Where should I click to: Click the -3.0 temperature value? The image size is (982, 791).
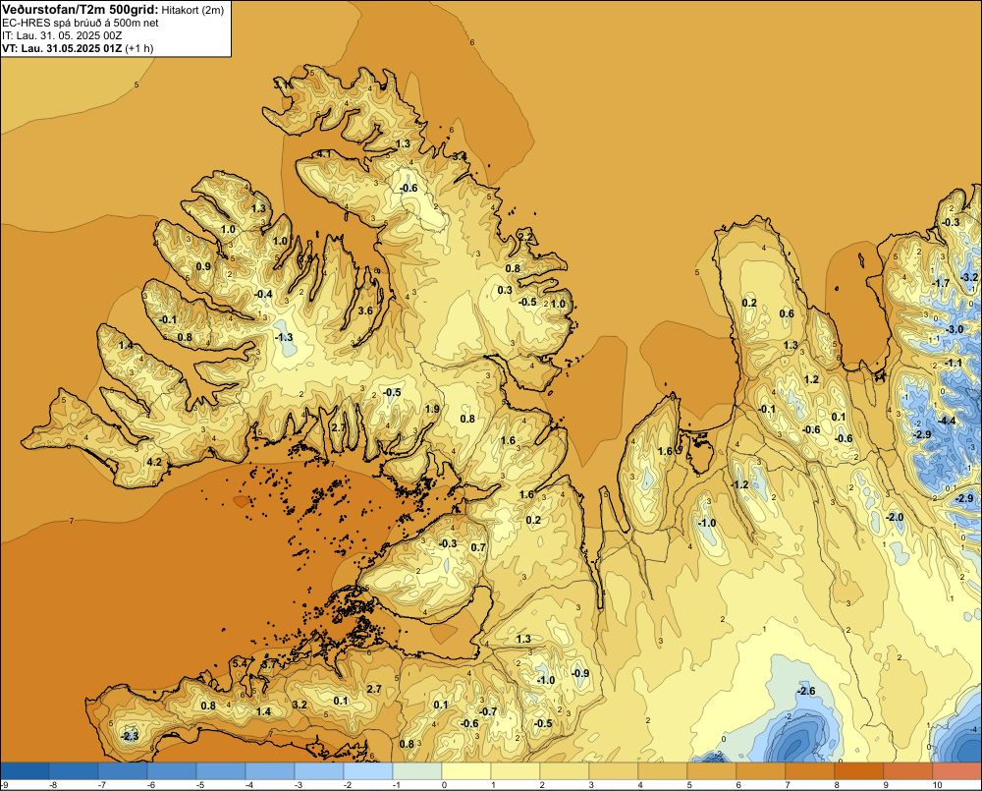coord(955,329)
